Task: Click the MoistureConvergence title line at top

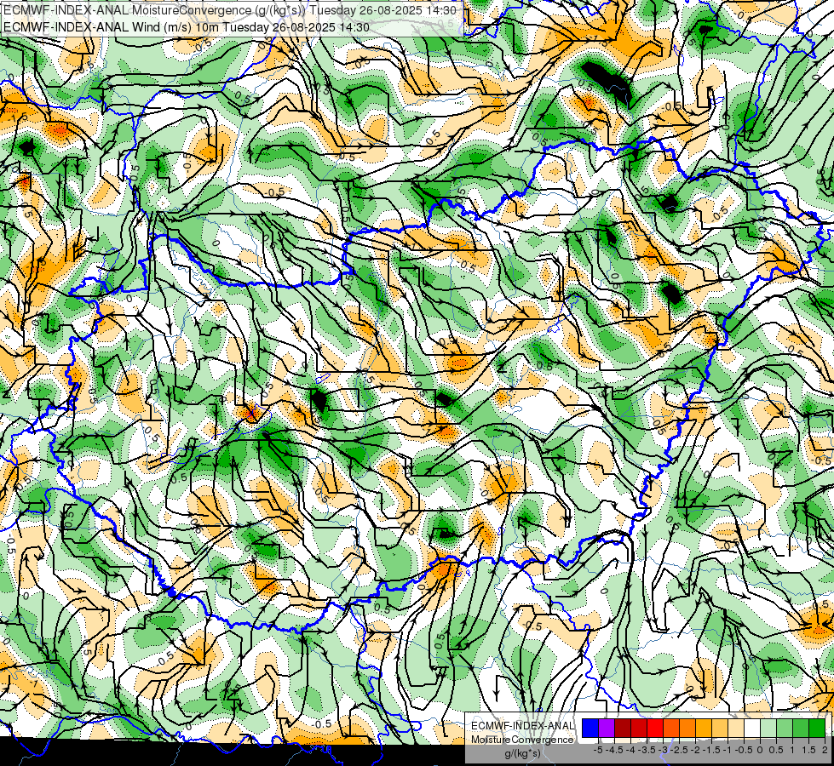Action: pos(230,10)
